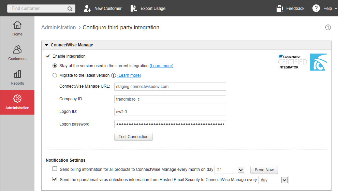Click the New Customer icon

(x=88, y=9)
